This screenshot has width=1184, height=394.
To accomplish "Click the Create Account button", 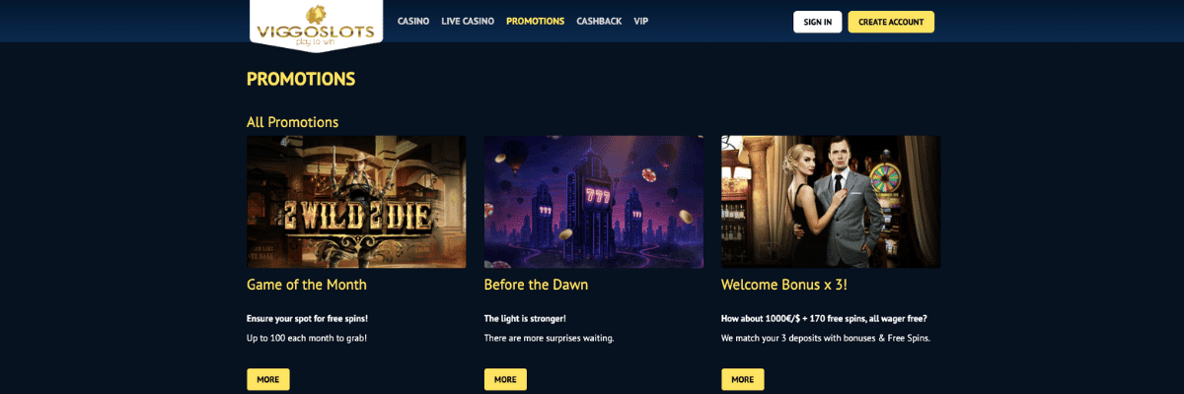I will (891, 22).
